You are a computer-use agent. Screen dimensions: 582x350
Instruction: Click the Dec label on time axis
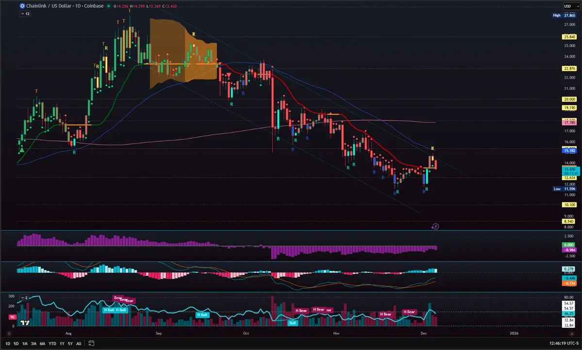423,334
